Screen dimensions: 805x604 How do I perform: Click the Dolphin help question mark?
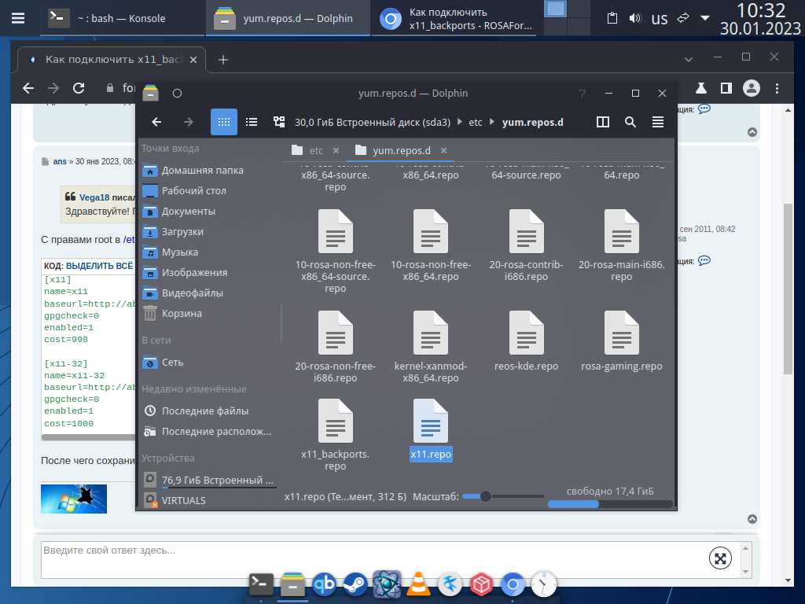click(583, 94)
